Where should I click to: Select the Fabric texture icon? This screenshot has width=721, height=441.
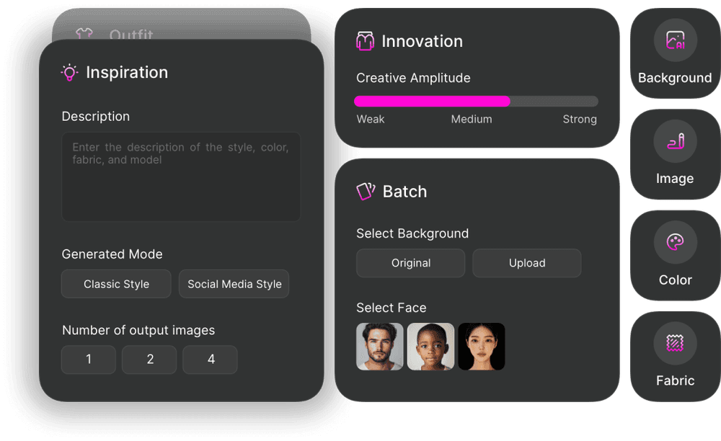pyautogui.click(x=675, y=343)
